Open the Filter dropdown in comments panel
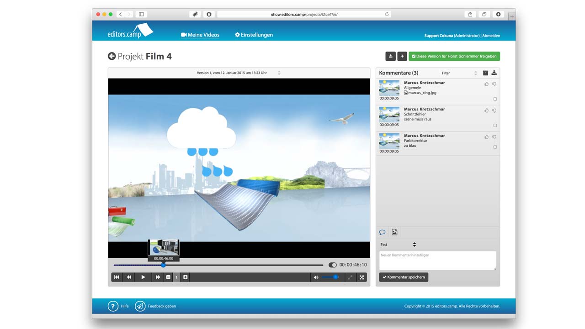Screen dimensions: 585x329 tap(459, 73)
